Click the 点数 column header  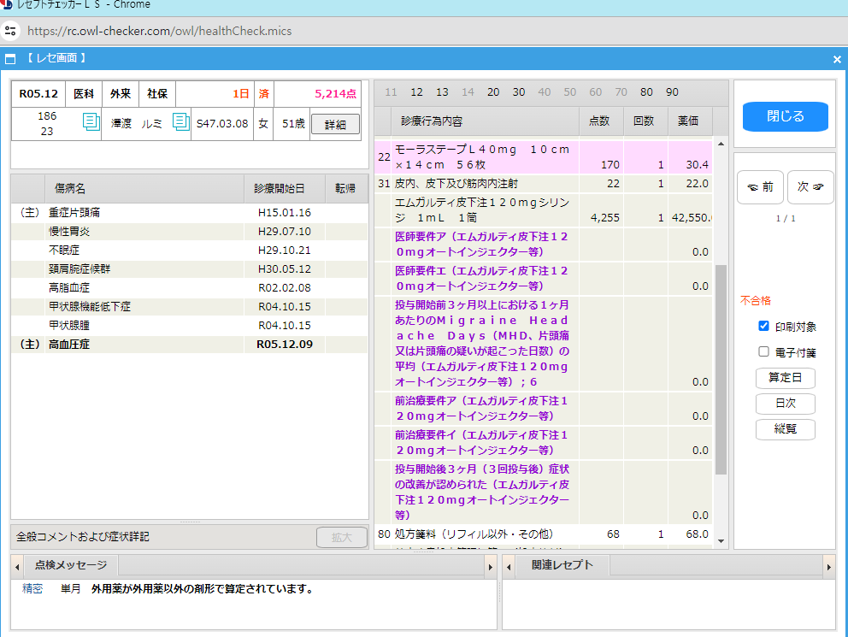[602, 121]
